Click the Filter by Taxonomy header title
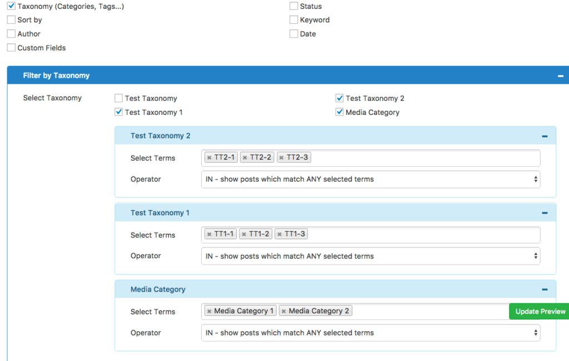This screenshot has height=361, width=569. [x=56, y=75]
